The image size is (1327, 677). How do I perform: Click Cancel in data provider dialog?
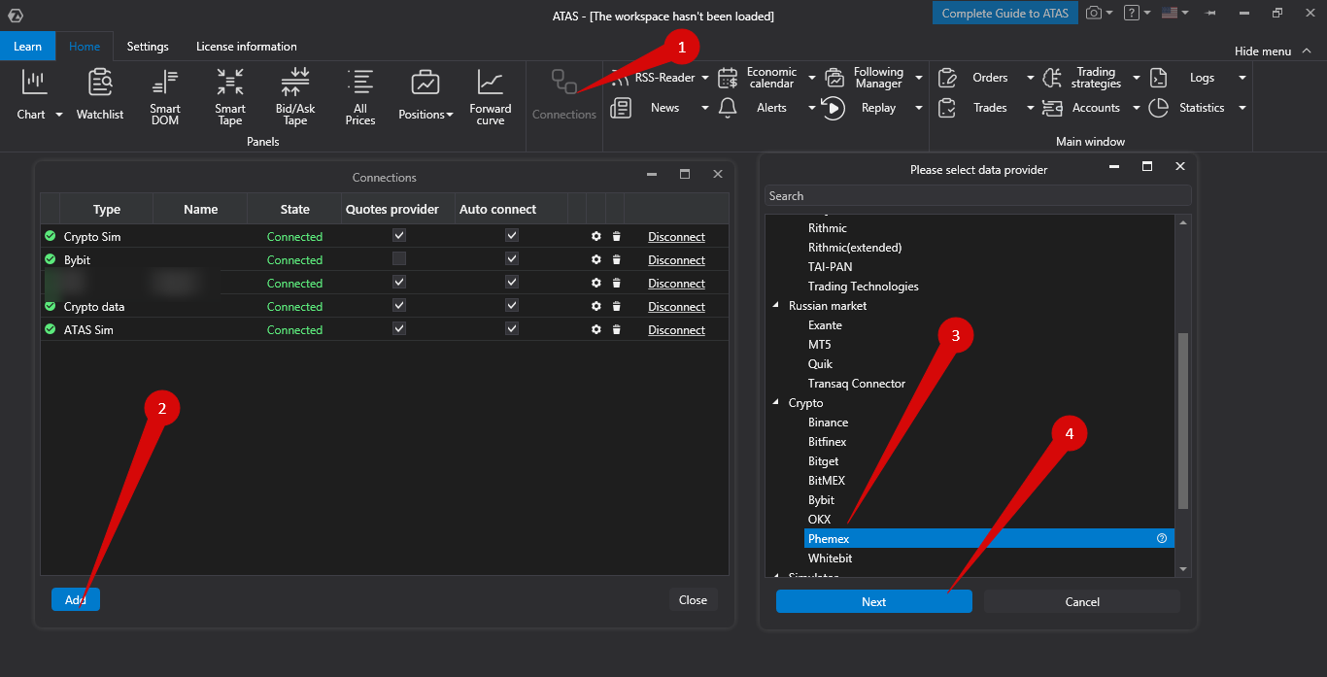[1082, 601]
